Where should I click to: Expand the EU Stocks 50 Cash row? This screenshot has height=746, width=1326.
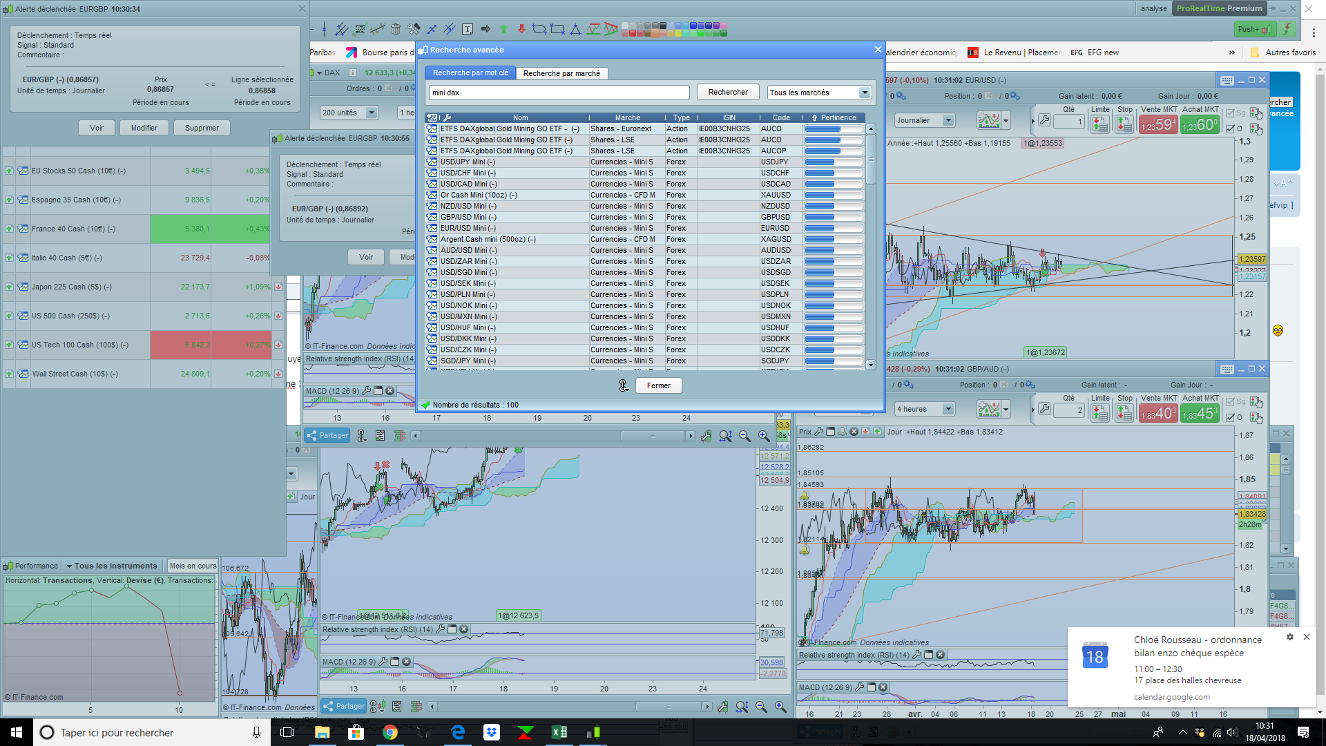[x=9, y=171]
